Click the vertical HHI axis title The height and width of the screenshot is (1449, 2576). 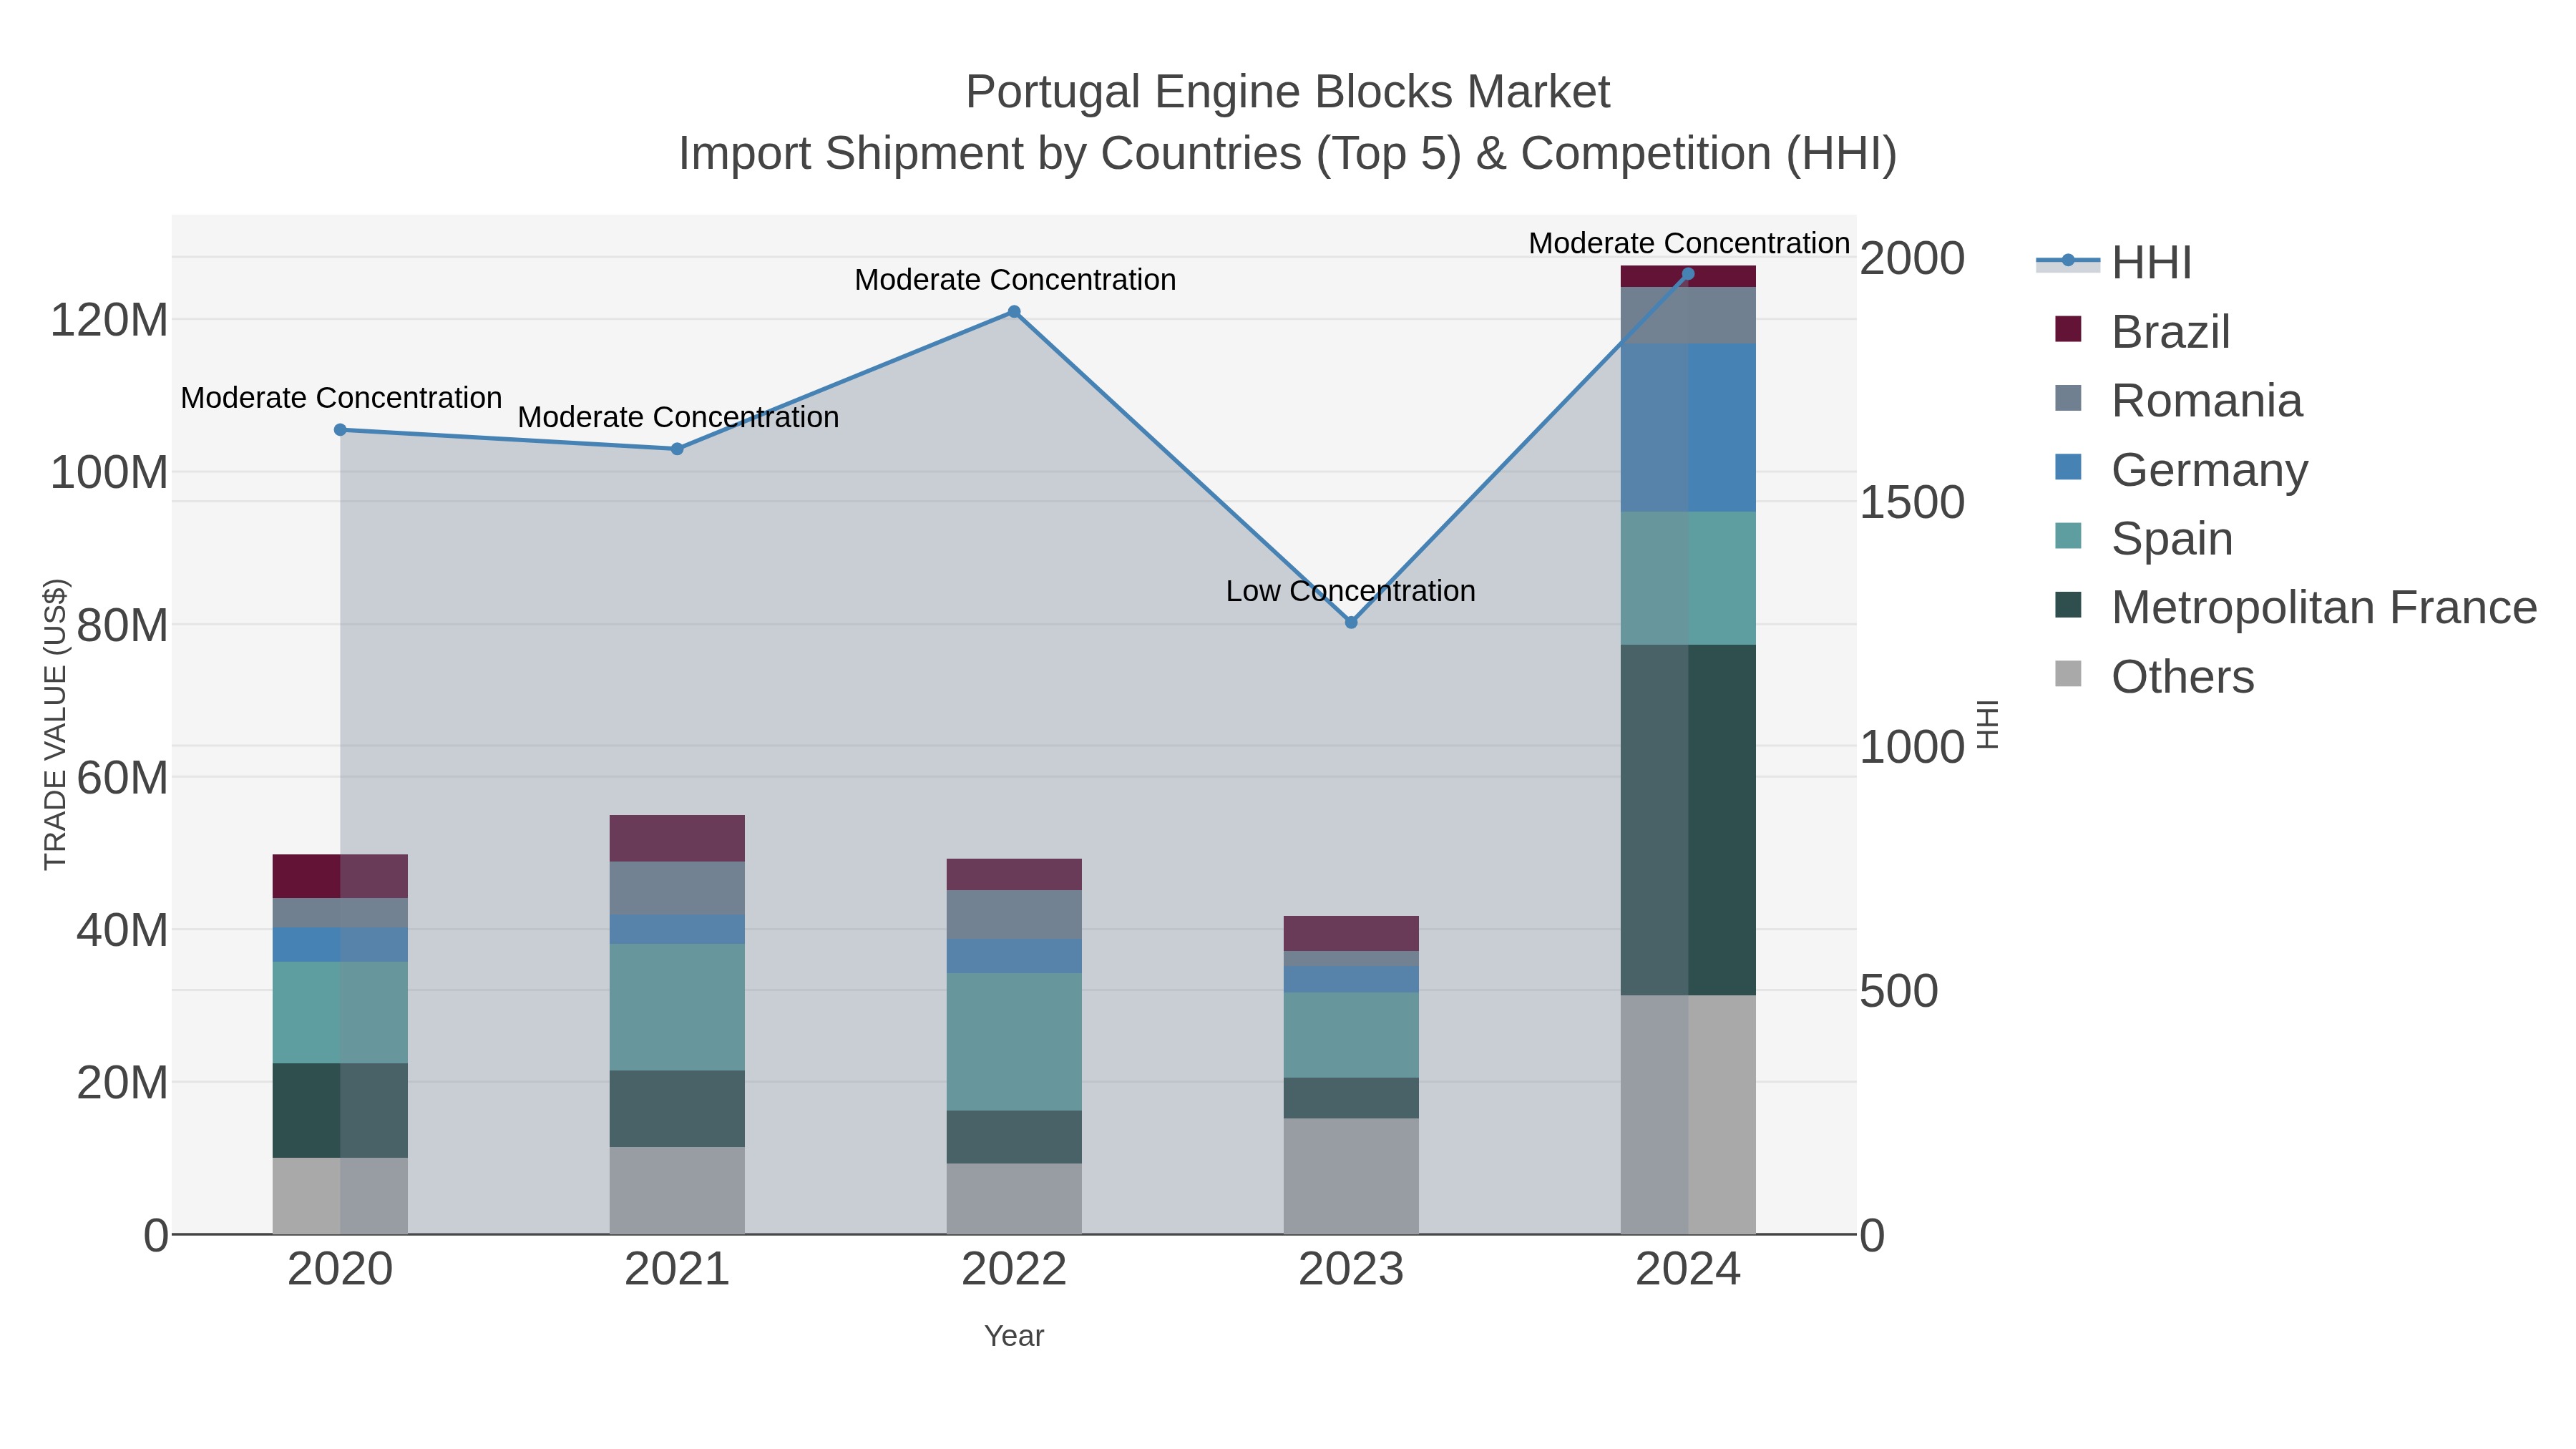pyautogui.click(x=1987, y=724)
